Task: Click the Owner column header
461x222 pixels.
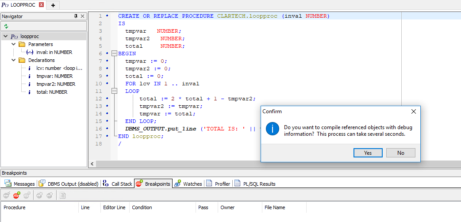Action: click(240, 207)
